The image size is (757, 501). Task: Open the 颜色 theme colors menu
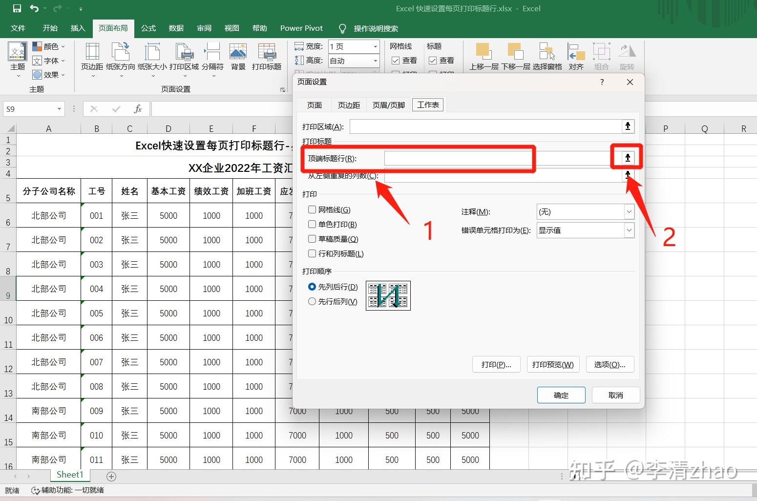48,46
